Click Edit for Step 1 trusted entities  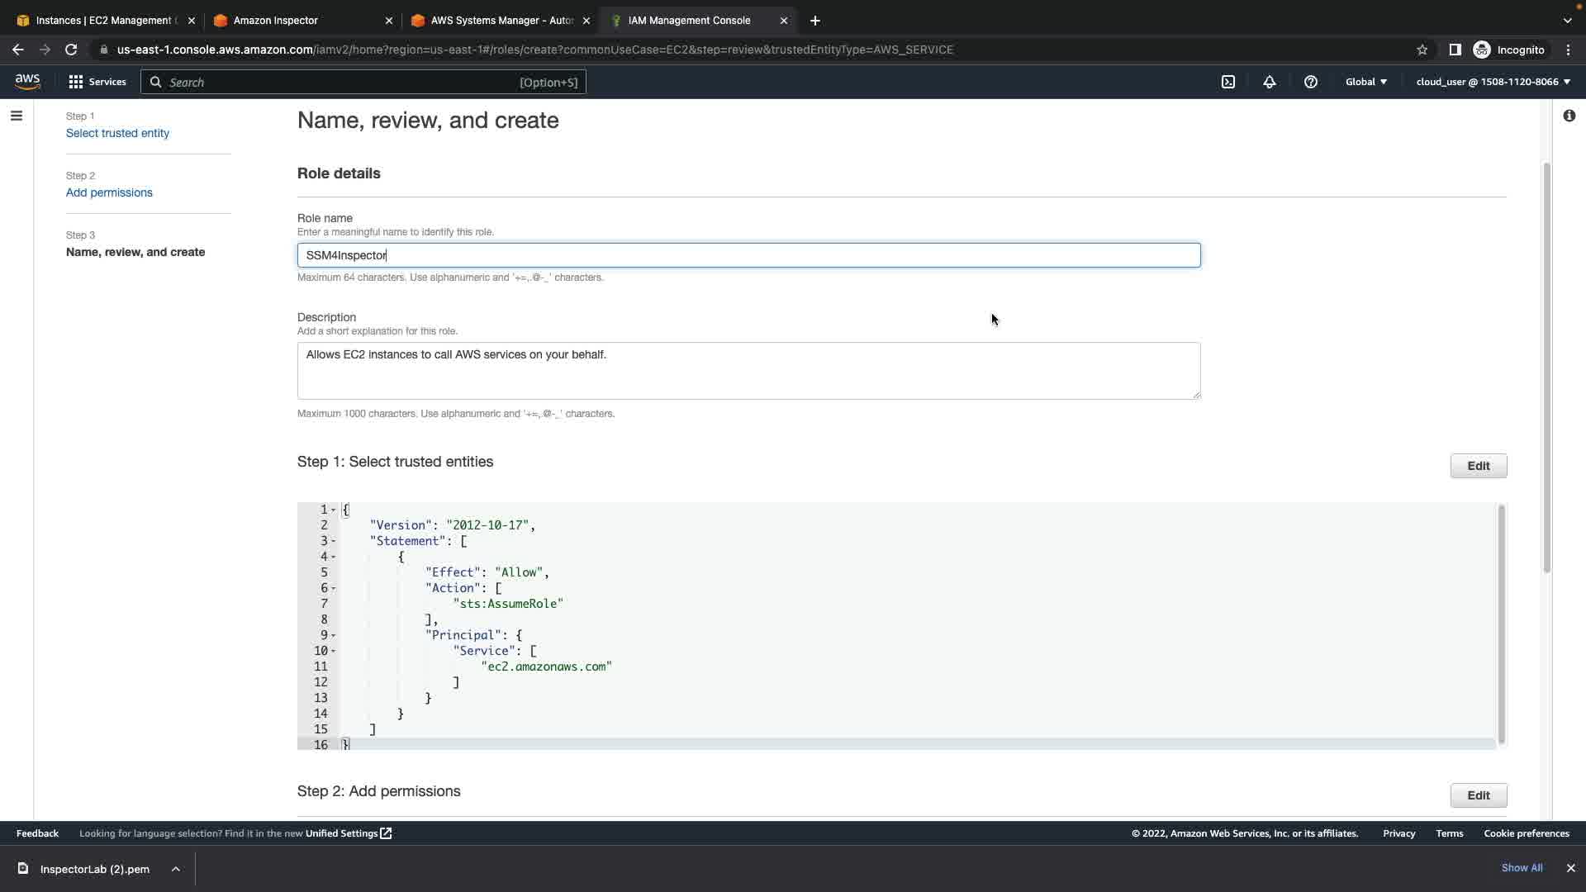point(1478,466)
